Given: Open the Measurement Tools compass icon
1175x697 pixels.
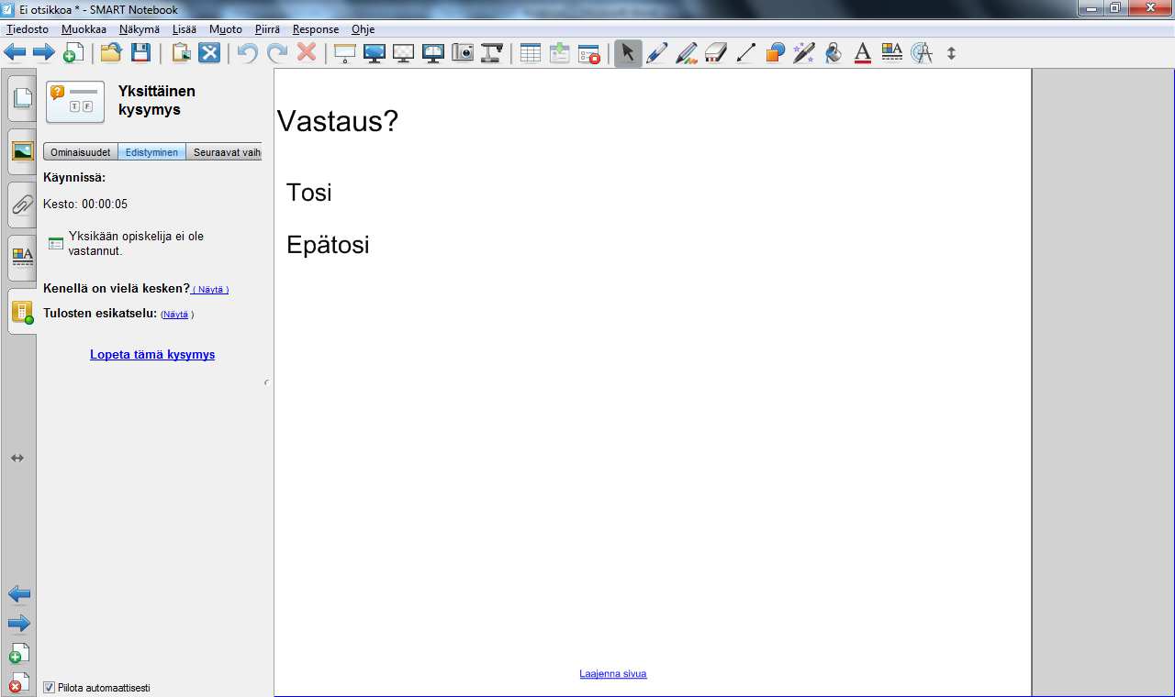Looking at the screenshot, I should (x=922, y=53).
